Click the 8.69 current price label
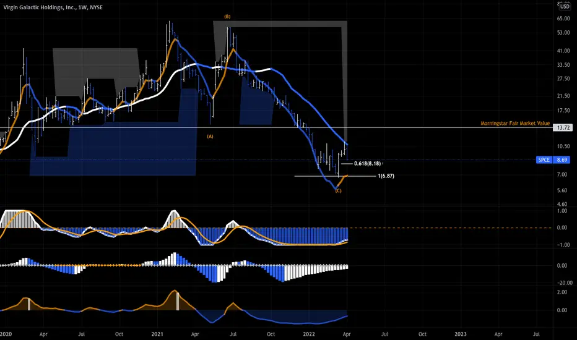 click(562, 160)
